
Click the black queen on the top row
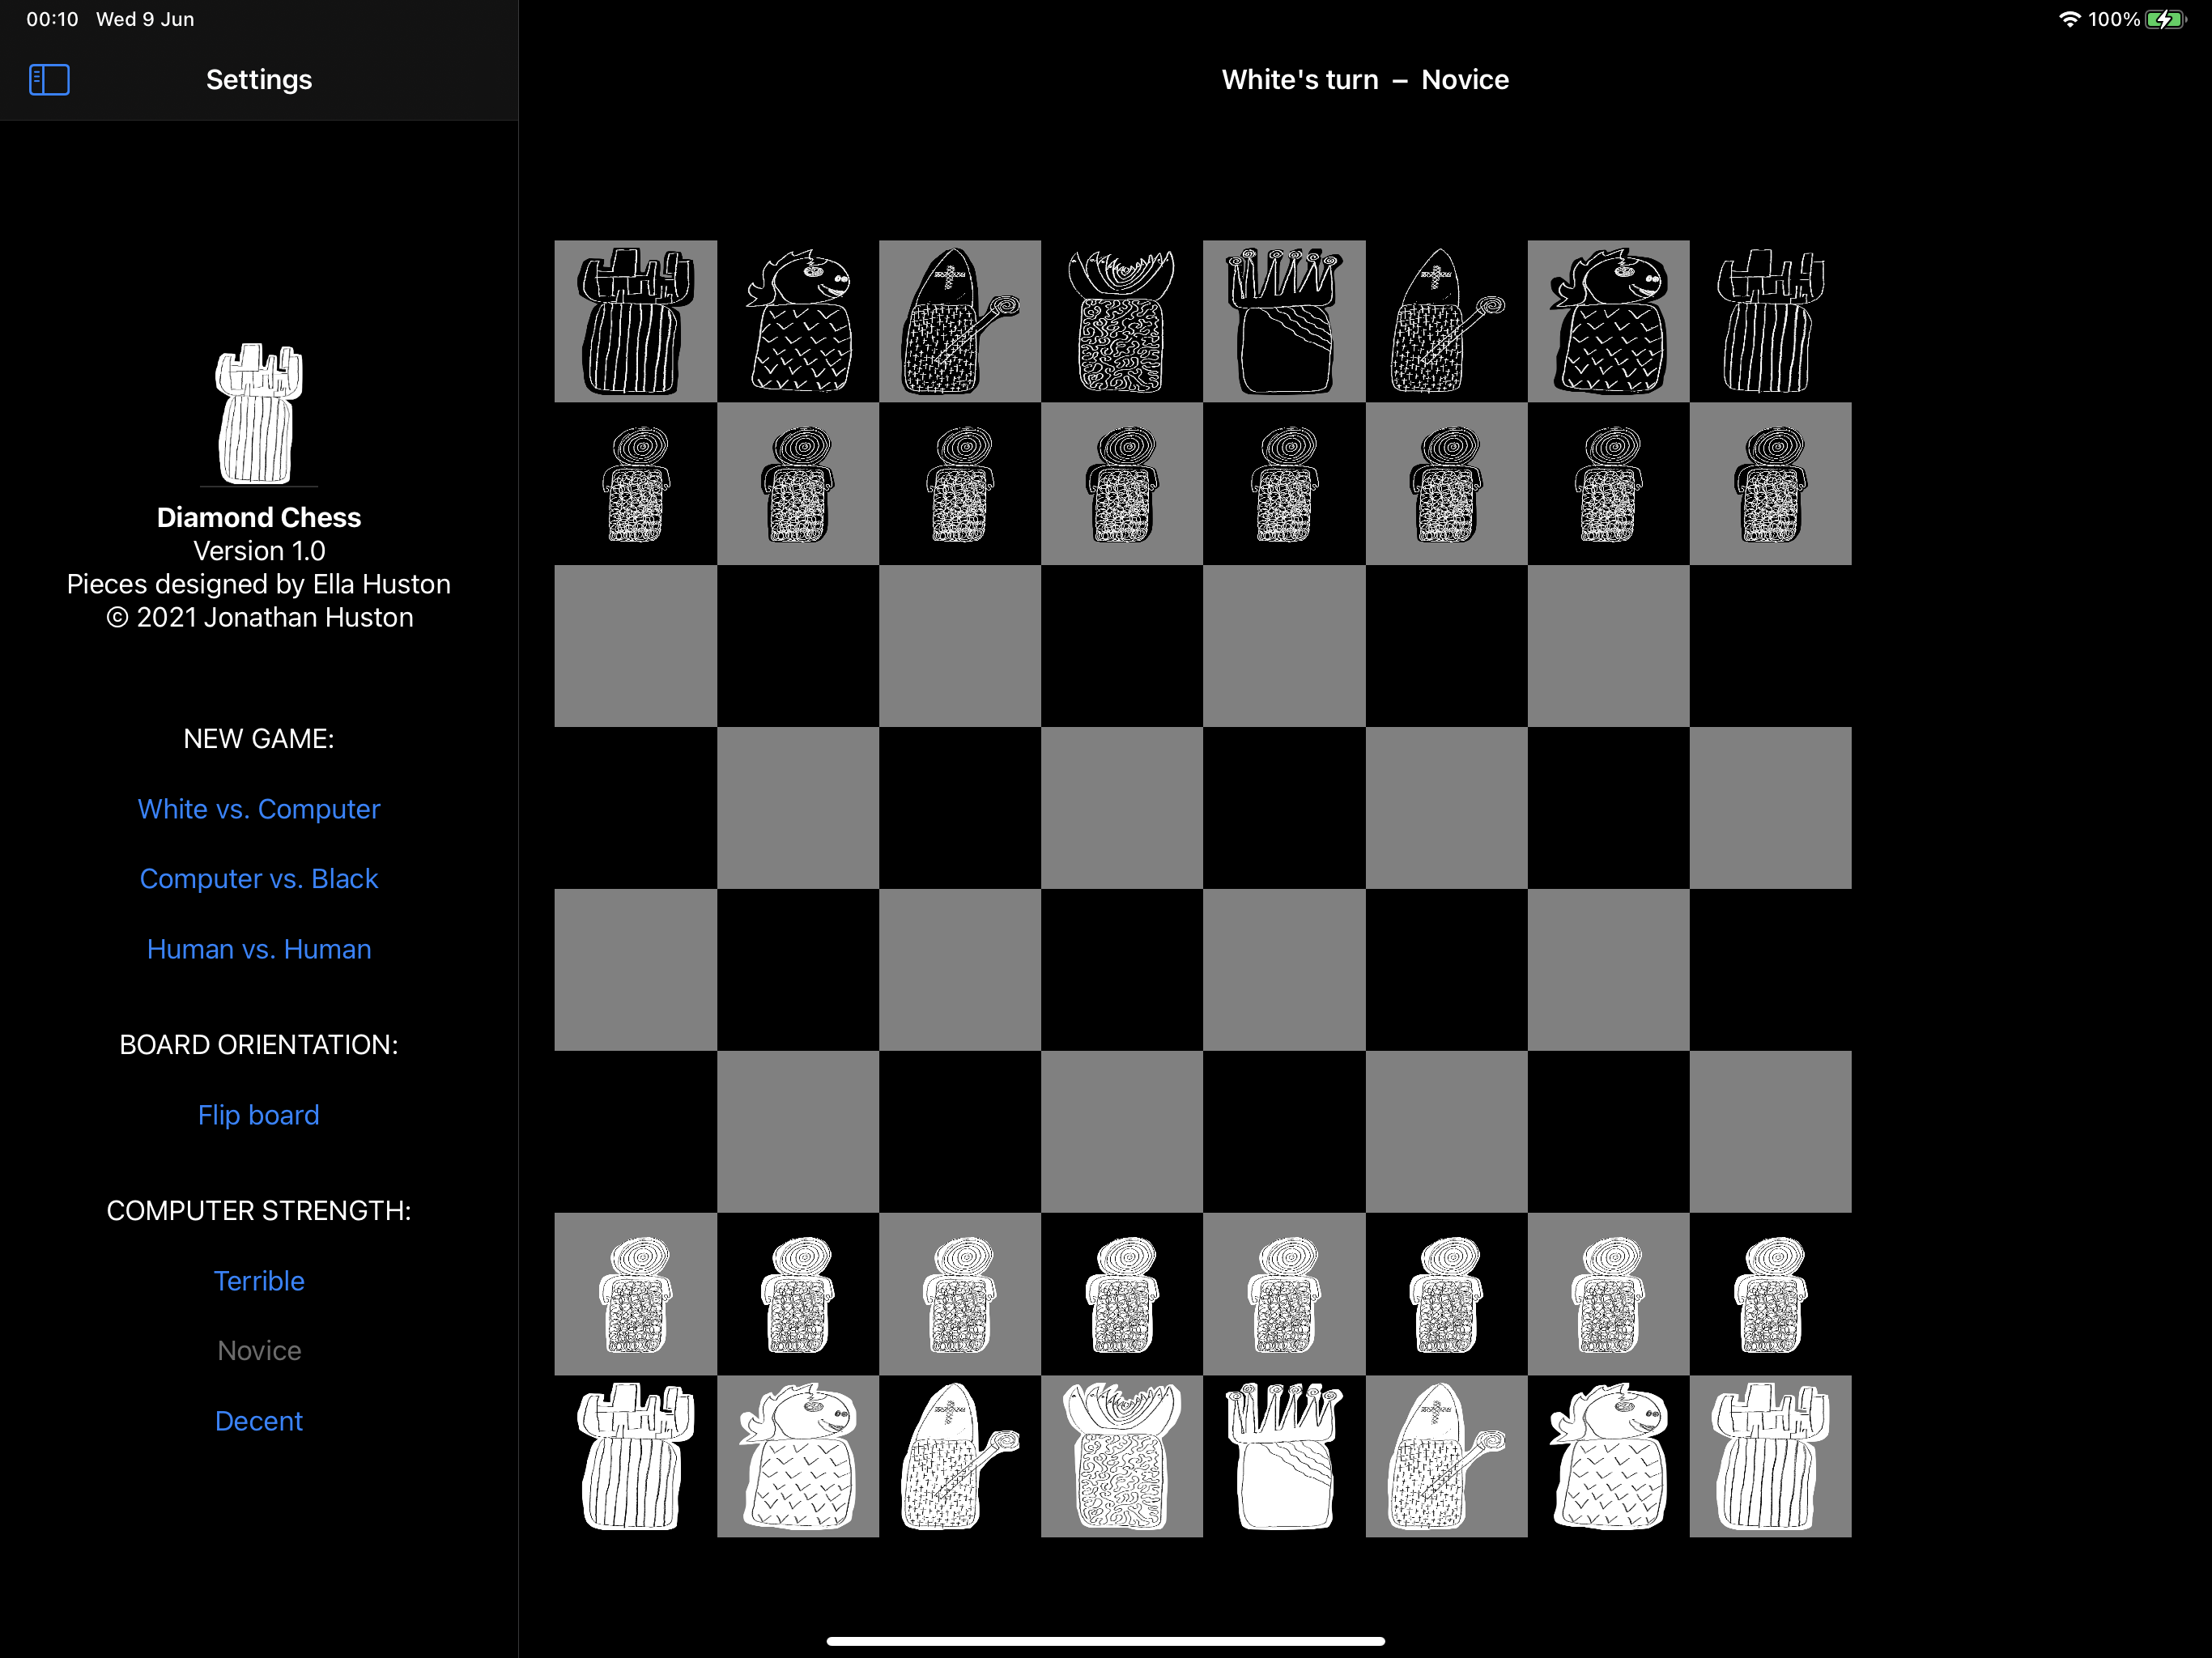pyautogui.click(x=1121, y=321)
